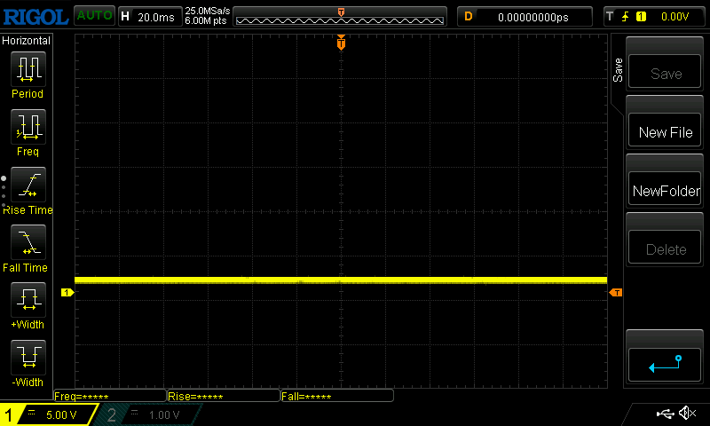
Task: Click the trigger level 0.00V readout
Action: [x=674, y=17]
